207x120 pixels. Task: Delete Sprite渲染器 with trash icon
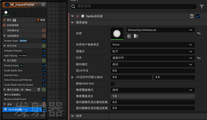point(192,16)
